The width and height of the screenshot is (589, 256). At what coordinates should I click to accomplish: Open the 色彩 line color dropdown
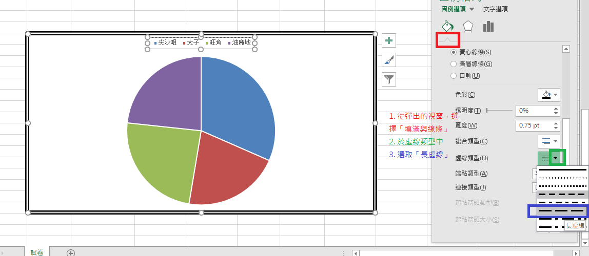[549, 95]
